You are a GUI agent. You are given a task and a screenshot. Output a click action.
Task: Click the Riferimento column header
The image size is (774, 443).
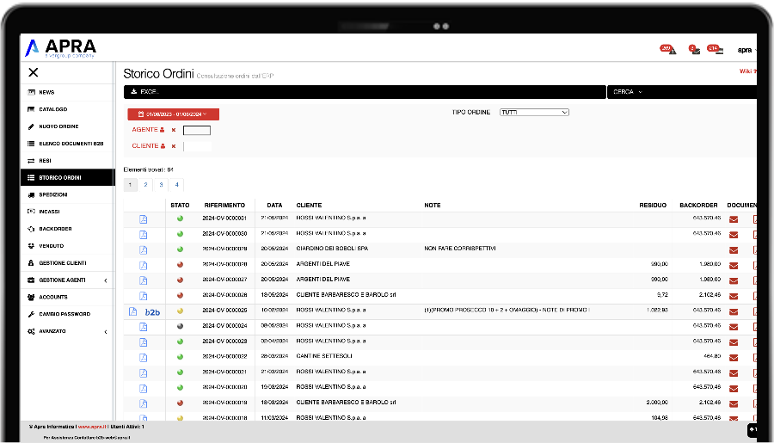pyautogui.click(x=224, y=205)
